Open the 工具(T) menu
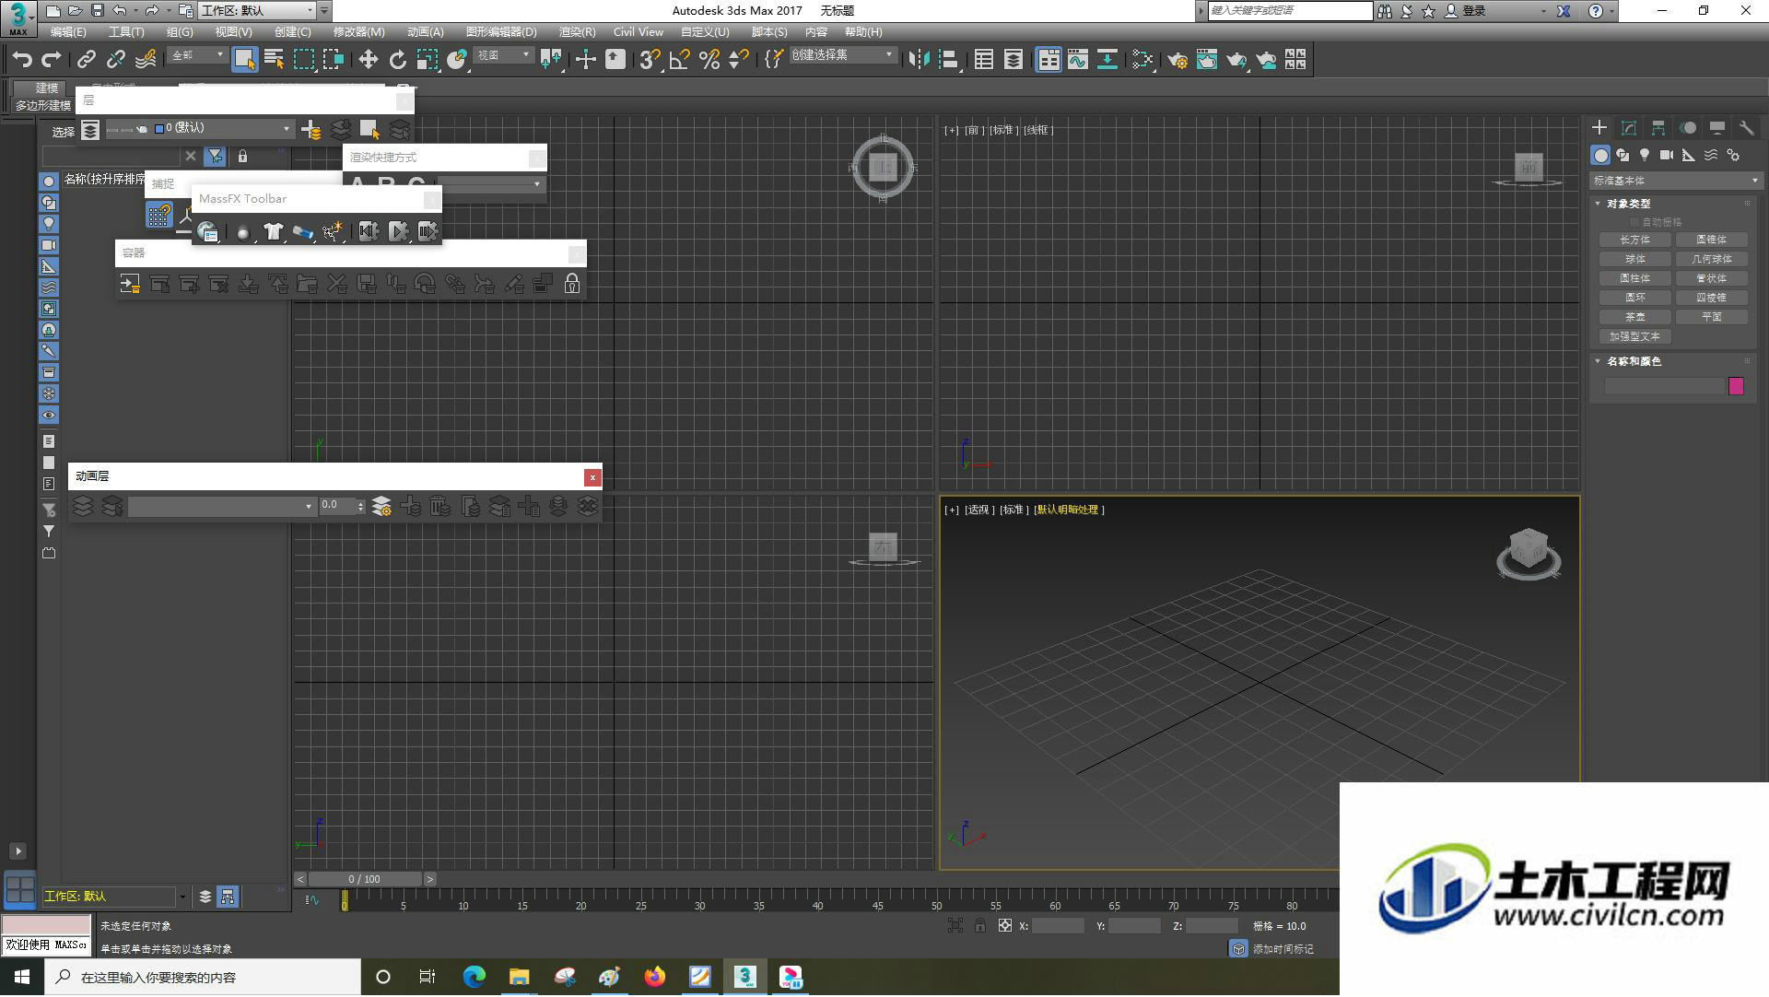This screenshot has width=1769, height=997. pyautogui.click(x=126, y=32)
